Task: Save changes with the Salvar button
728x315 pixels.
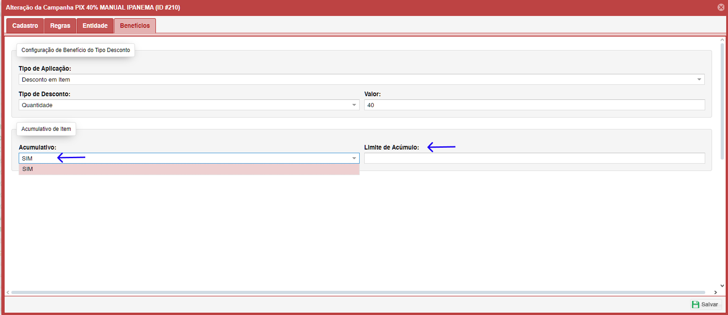Action: (x=706, y=305)
